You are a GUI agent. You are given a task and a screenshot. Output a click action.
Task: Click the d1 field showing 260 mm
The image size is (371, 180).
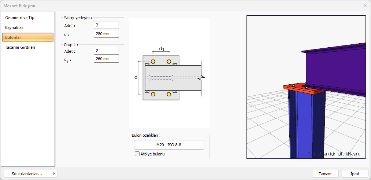(106, 59)
